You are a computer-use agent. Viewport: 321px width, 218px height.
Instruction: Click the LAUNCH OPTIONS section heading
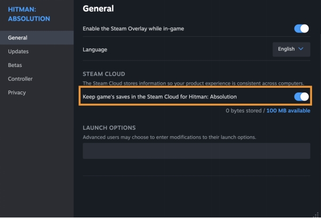[x=109, y=128]
